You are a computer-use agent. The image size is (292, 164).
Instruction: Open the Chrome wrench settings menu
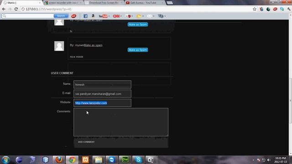(x=289, y=9)
